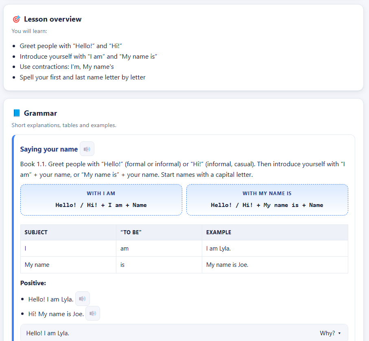Play audio for Hello! I am Lyla.
The height and width of the screenshot is (341, 369).
[82, 299]
